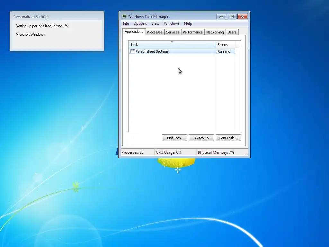Click the Task Manager title bar icon
This screenshot has width=329, height=247.
coord(124,17)
